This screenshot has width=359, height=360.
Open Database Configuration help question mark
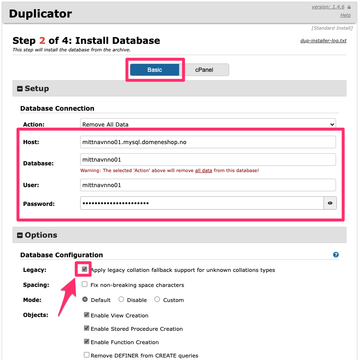336,255
